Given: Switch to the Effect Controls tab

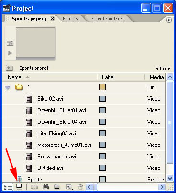Looking at the screenshot, I should (108, 19).
